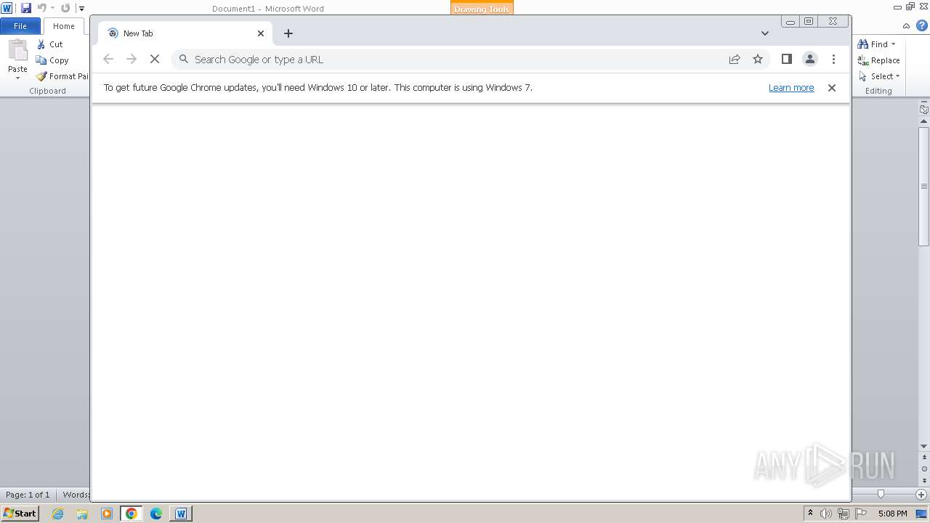Open the Learn more link
This screenshot has width=930, height=523.
click(791, 88)
